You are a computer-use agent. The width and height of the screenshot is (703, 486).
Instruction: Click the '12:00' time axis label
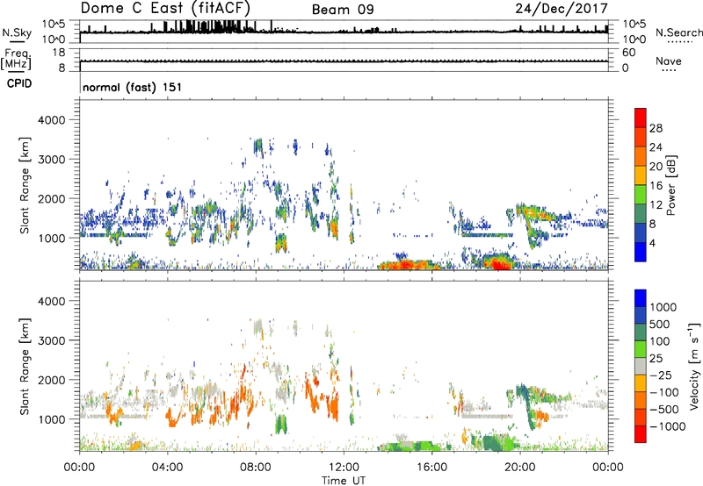pos(344,468)
